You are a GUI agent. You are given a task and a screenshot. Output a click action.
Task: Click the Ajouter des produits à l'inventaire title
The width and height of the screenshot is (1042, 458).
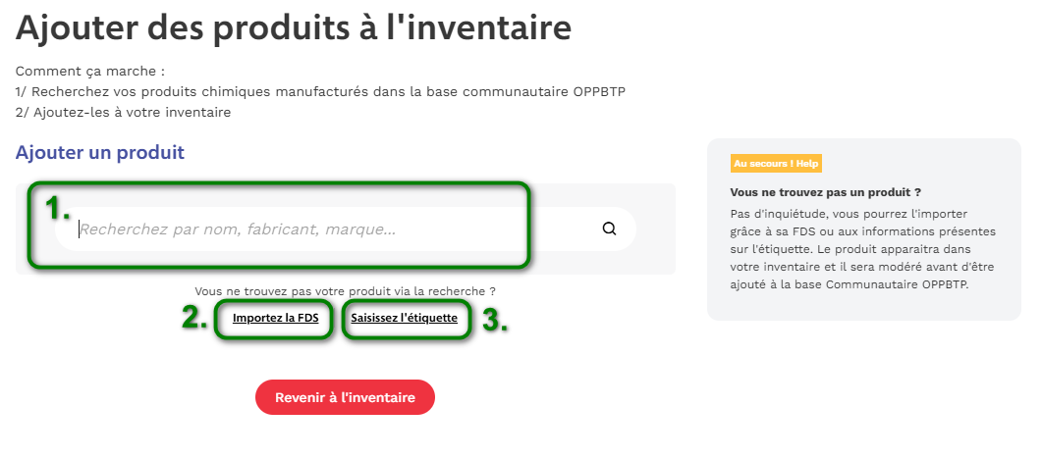294,27
